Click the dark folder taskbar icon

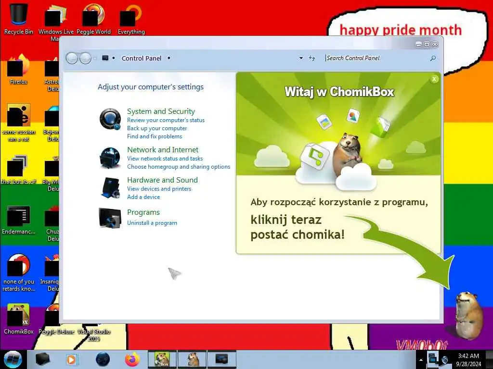tap(42, 359)
